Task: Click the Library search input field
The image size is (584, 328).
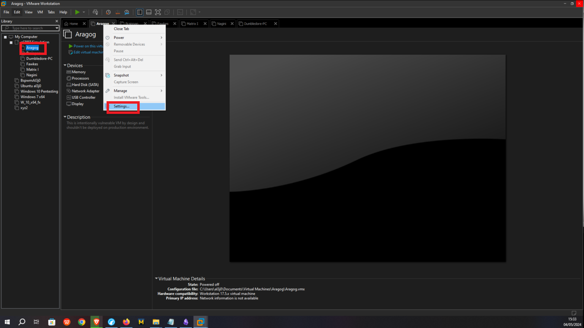Action: [x=31, y=28]
